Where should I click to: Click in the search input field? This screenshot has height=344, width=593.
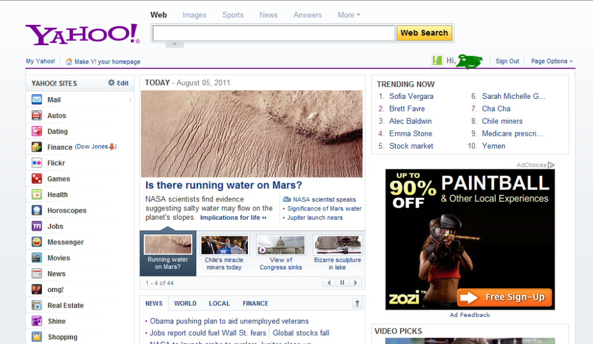(274, 33)
